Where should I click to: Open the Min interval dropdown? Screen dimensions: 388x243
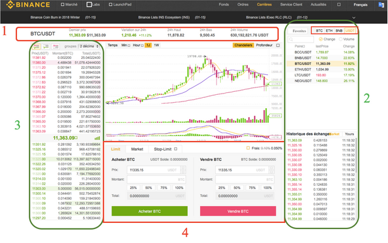tap(125, 45)
